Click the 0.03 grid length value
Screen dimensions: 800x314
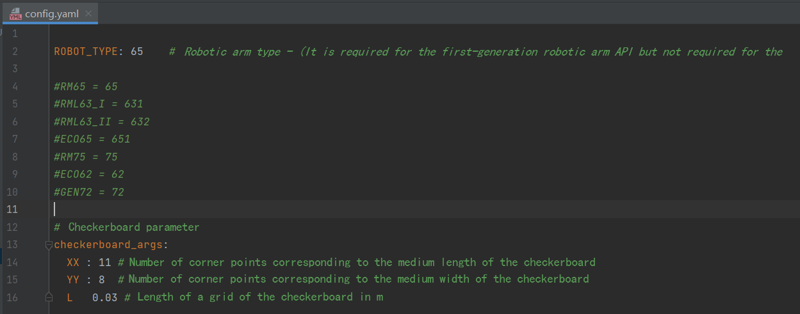(104, 297)
